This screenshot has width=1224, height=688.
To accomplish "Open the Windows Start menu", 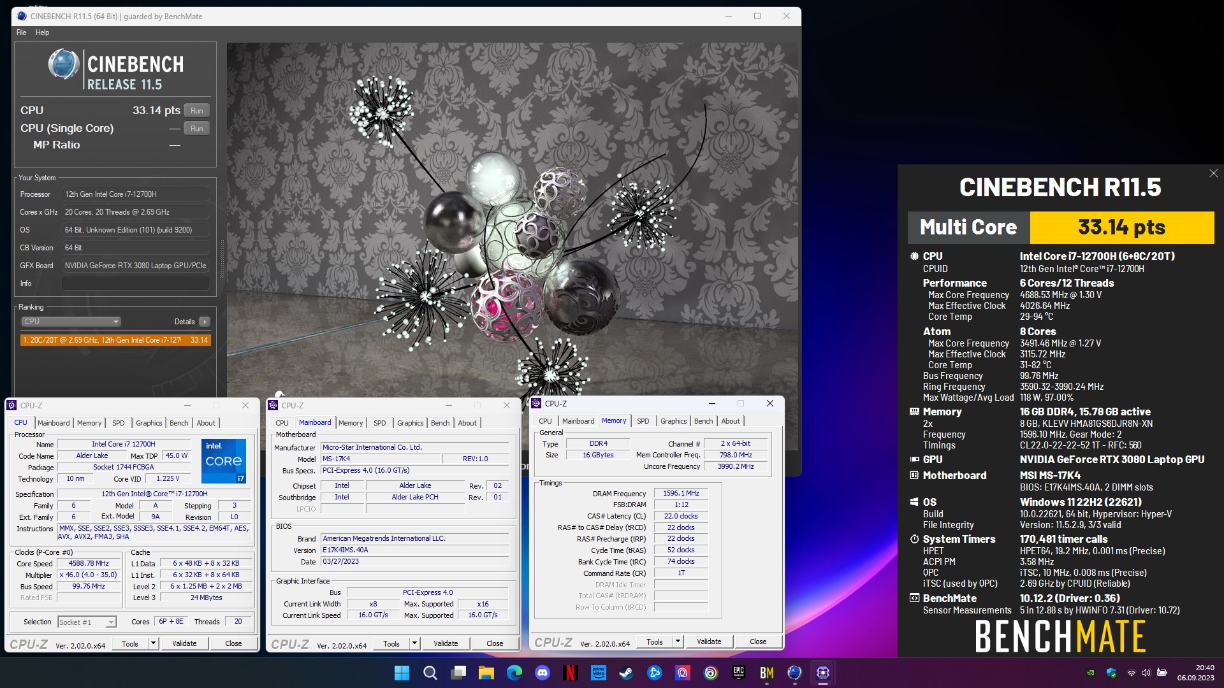I will coord(402,673).
